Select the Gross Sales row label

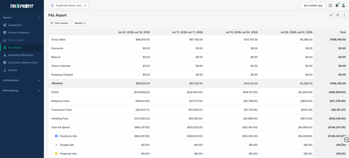(58, 40)
